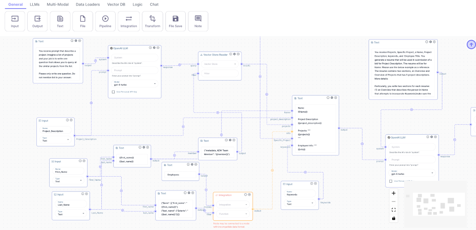Open the Type dropdown for the Keywords input
This screenshot has height=230, width=476.
pos(300,203)
